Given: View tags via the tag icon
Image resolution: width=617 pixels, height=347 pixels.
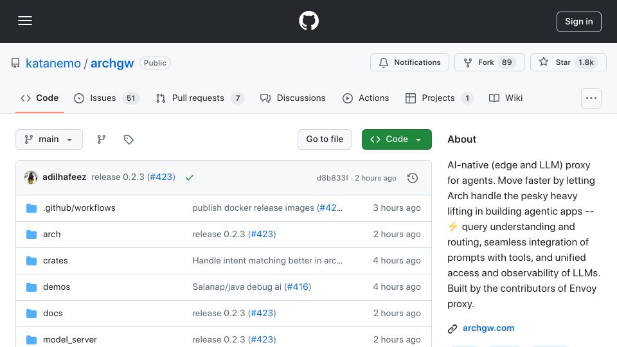Looking at the screenshot, I should tap(129, 139).
